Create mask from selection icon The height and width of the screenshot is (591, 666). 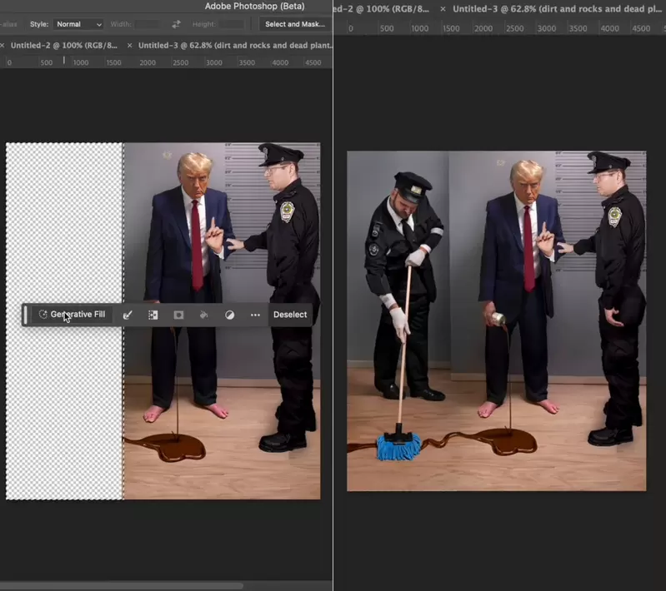178,315
